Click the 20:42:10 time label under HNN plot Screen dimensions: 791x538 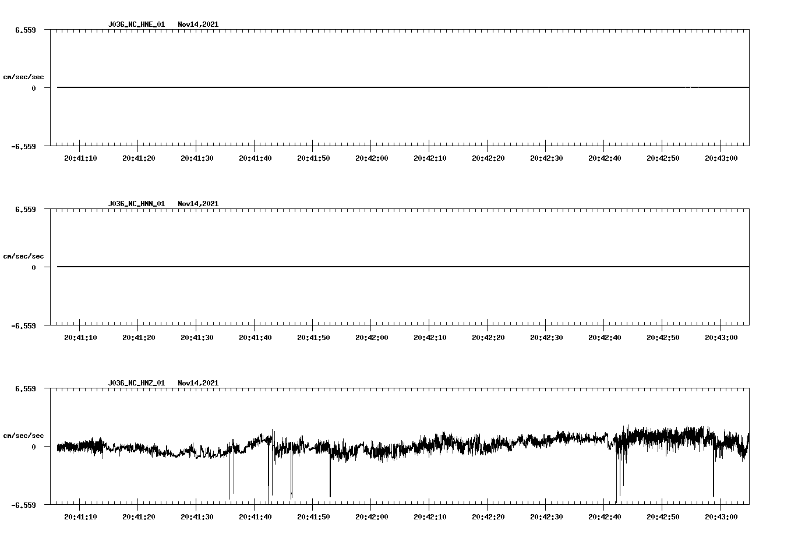click(x=430, y=338)
